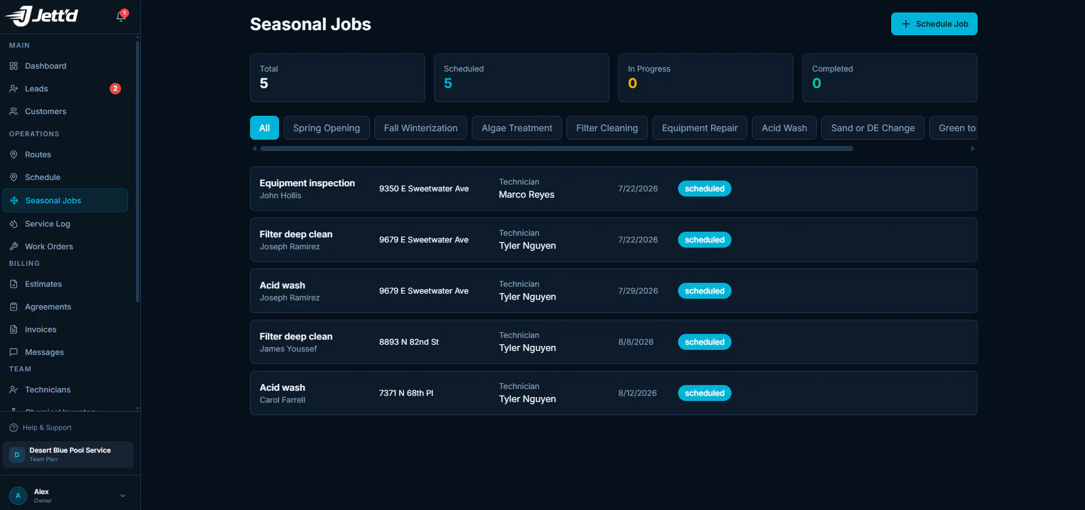Open Filter deep clean job for James Youssef
The height and width of the screenshot is (510, 1085).
pyautogui.click(x=613, y=342)
